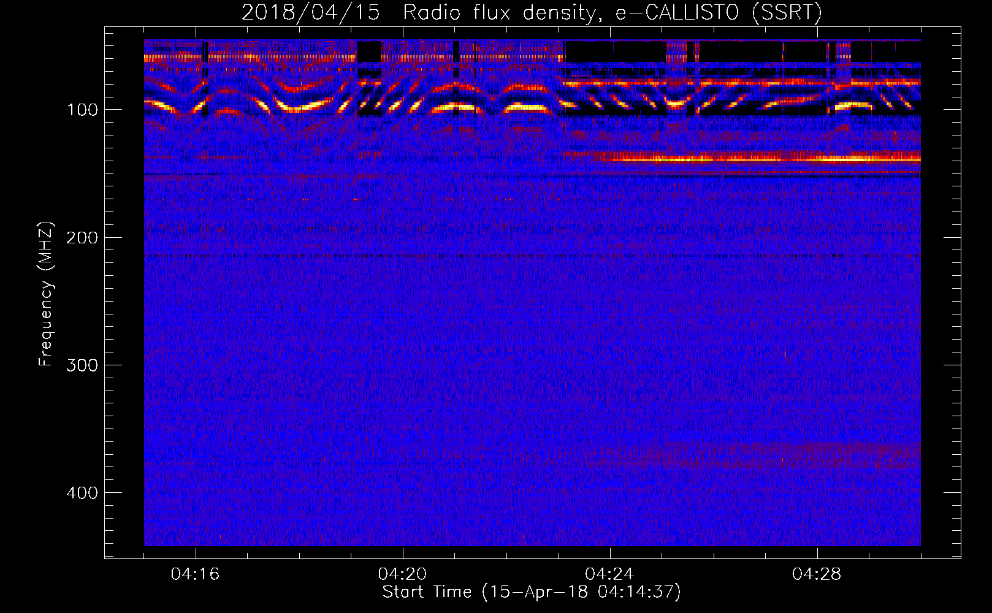Click the 04:28 time tick label
This screenshot has height=613, width=992.
[x=817, y=574]
